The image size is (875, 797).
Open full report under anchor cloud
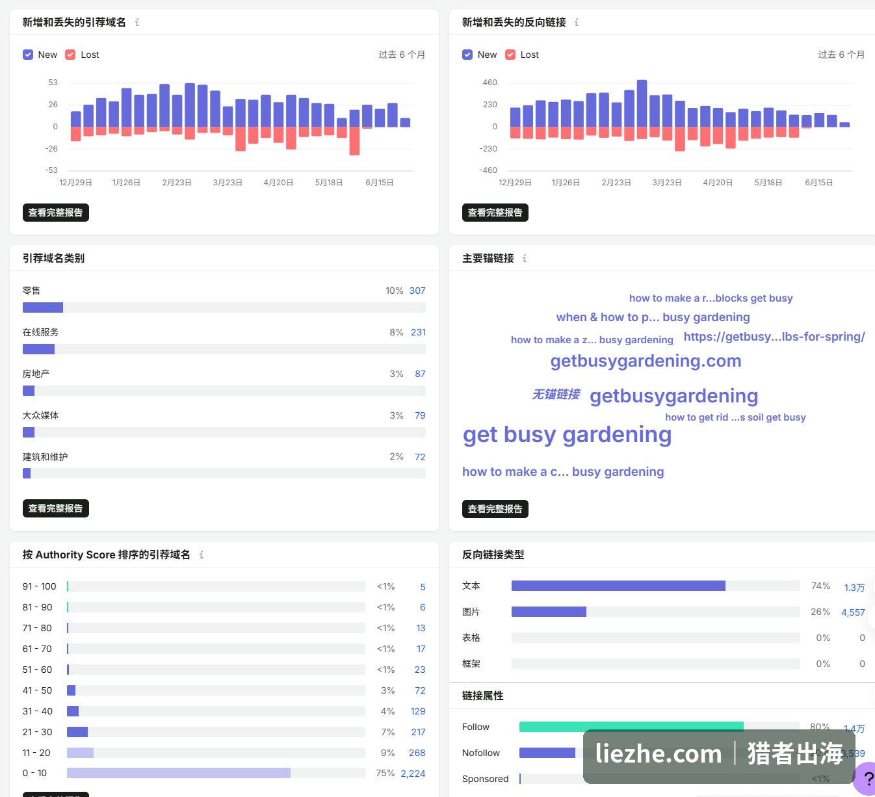[x=495, y=509]
